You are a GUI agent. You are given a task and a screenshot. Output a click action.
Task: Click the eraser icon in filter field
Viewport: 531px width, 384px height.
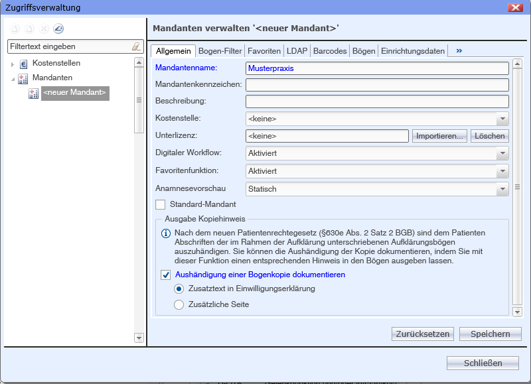coord(136,46)
